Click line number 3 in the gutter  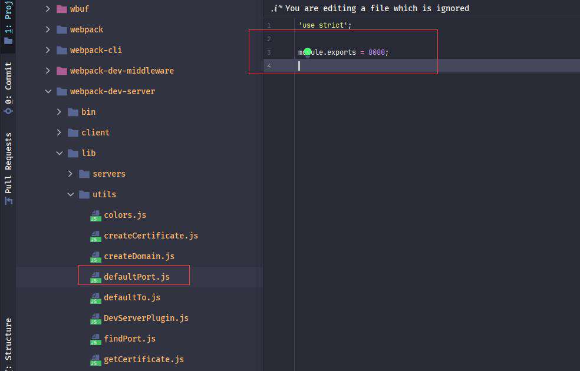click(x=269, y=52)
